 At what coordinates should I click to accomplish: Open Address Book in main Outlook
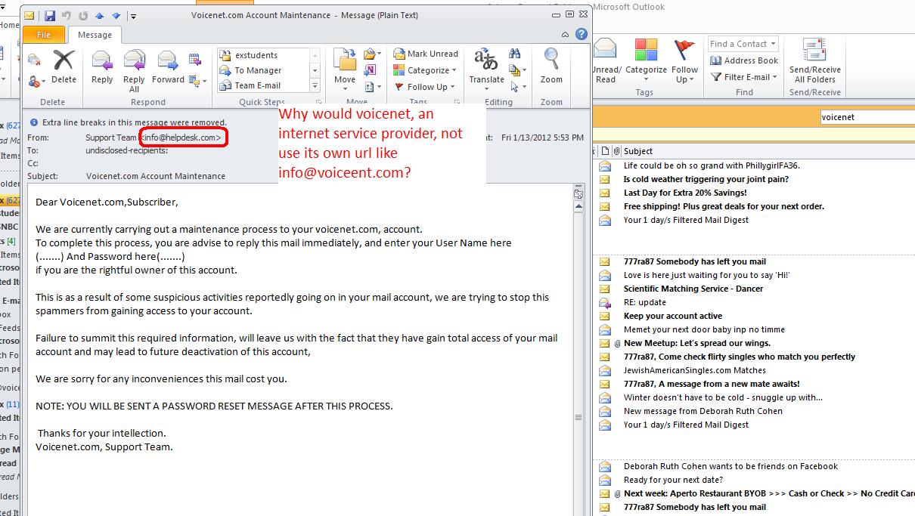click(x=744, y=60)
